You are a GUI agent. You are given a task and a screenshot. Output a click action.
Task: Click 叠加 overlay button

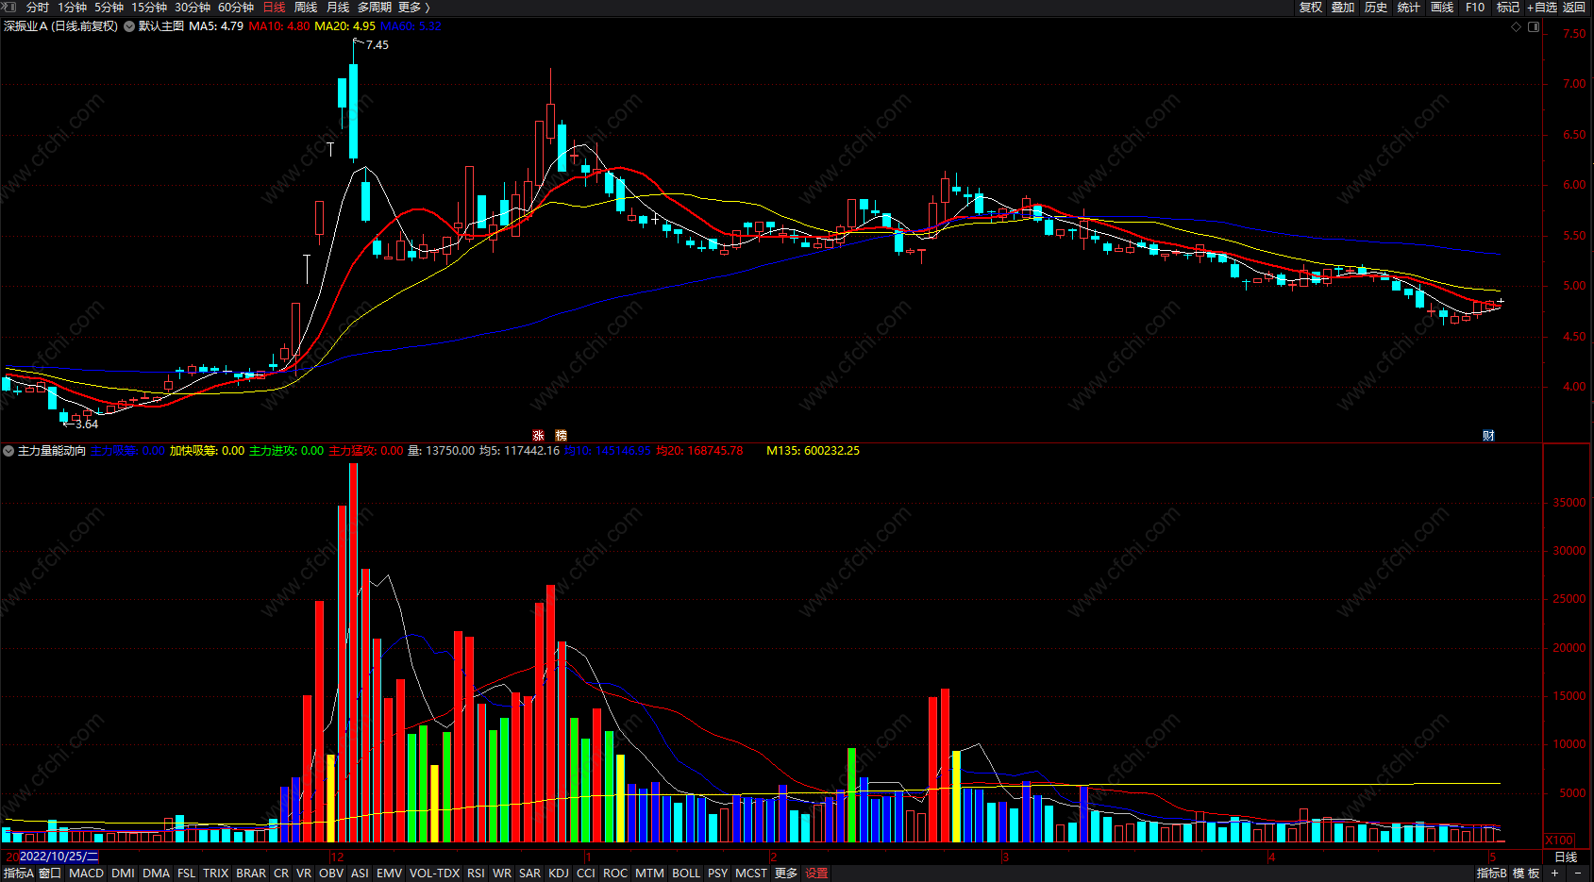pos(1343,8)
